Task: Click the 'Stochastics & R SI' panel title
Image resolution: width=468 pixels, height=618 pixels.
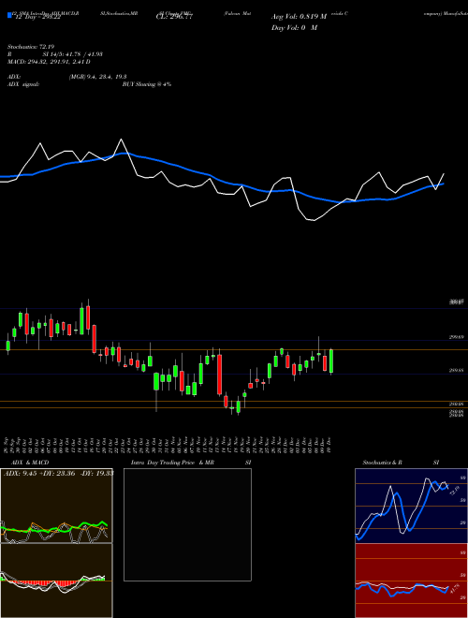Action: point(401,463)
